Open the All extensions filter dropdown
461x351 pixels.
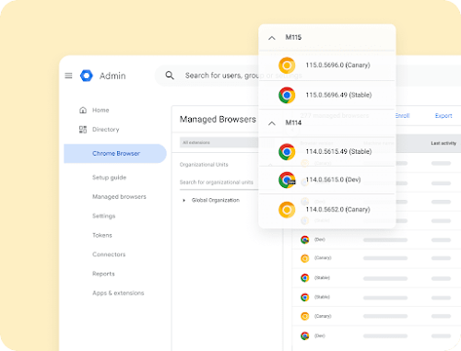[x=219, y=143]
